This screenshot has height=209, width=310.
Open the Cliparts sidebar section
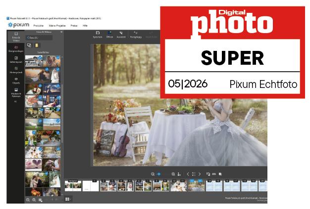(16, 81)
